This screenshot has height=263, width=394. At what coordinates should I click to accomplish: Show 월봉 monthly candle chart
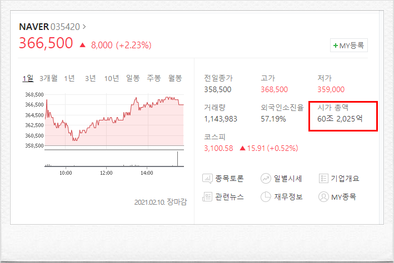click(175, 78)
